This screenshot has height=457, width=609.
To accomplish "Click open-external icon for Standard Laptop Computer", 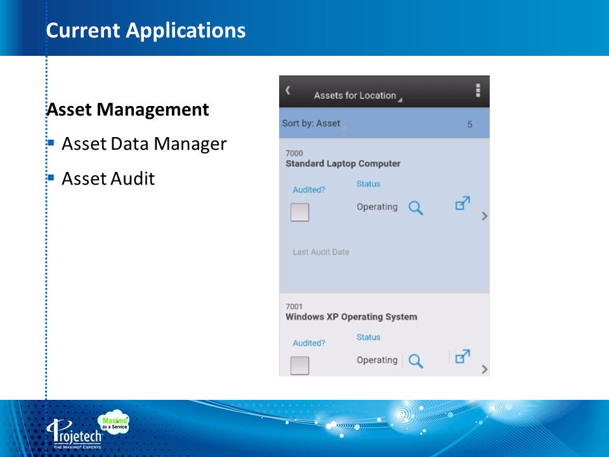I will click(462, 203).
